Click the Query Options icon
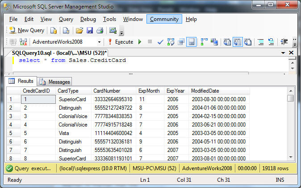This screenshot has width=301, height=188. pos(181,42)
